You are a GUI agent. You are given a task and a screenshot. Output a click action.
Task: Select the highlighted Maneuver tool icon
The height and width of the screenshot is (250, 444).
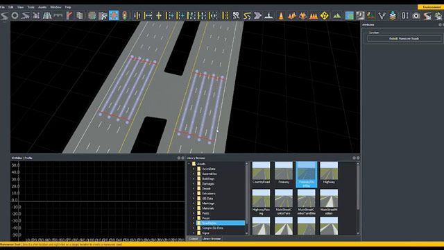tap(114, 15)
